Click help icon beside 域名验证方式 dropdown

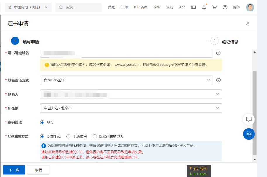(x=218, y=80)
